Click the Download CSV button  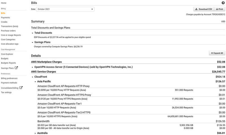204,9
